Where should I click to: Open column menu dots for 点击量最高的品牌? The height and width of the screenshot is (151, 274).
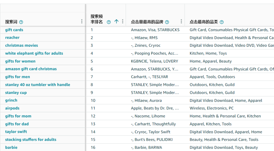(181, 21)
